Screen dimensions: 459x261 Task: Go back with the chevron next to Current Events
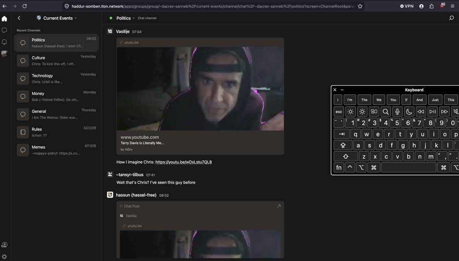coord(19,18)
